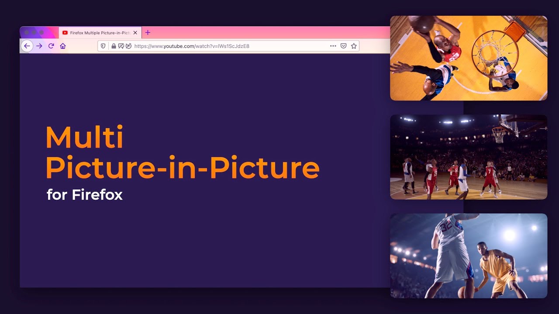
Task: Reload the current YouTube page
Action: point(51,46)
